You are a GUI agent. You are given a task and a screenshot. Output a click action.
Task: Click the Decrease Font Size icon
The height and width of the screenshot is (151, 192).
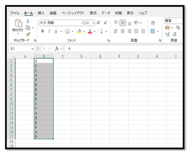[105, 23]
